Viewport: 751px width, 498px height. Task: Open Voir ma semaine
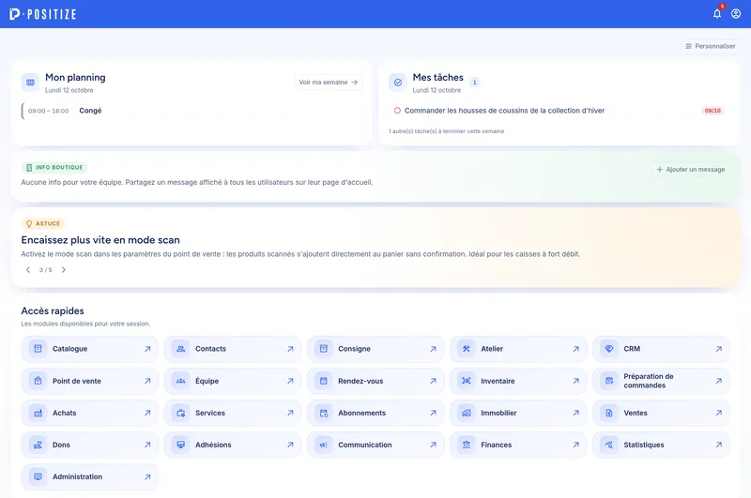pyautogui.click(x=328, y=83)
